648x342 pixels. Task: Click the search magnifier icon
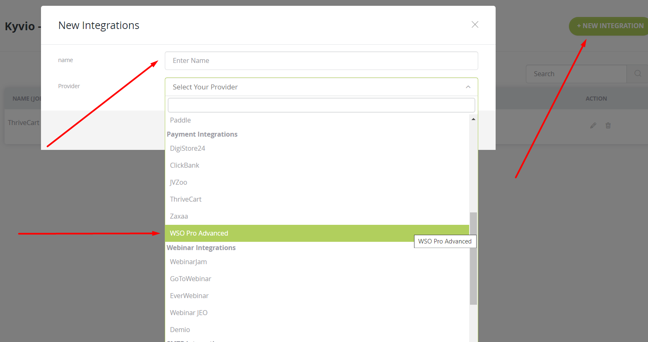click(638, 74)
